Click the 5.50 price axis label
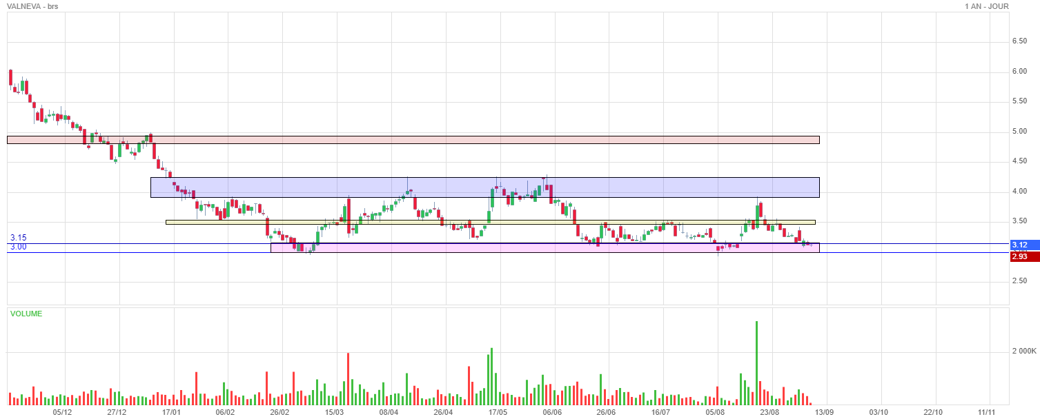Screen dimensions: 1040x419 point(1019,101)
